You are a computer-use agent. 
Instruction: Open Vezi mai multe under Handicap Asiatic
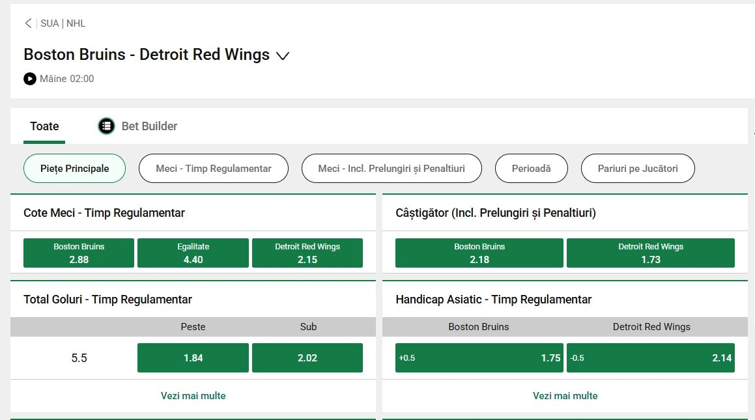[x=565, y=395]
